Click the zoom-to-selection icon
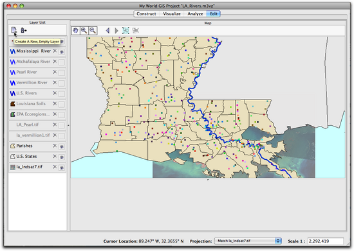This screenshot has height=251, width=354. [x=135, y=31]
